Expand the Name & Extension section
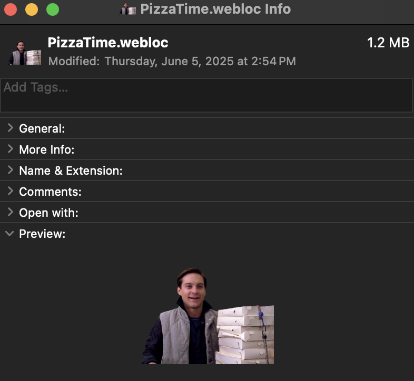 click(x=11, y=170)
